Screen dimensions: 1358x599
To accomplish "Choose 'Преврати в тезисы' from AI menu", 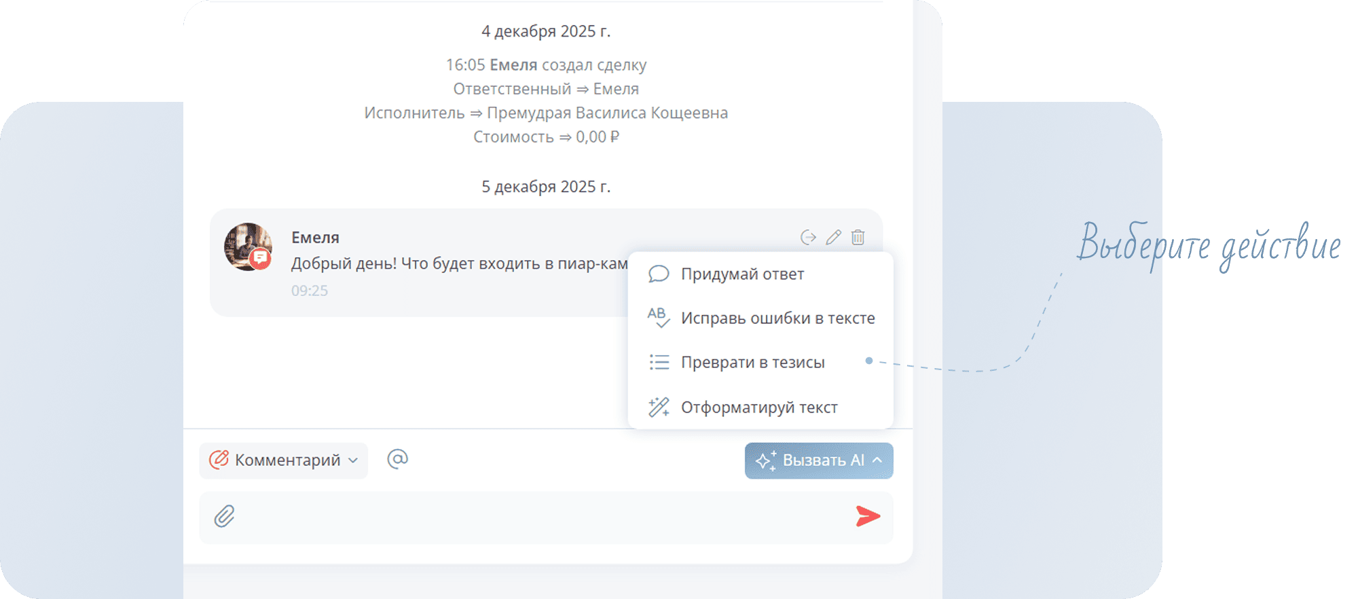I will (752, 362).
